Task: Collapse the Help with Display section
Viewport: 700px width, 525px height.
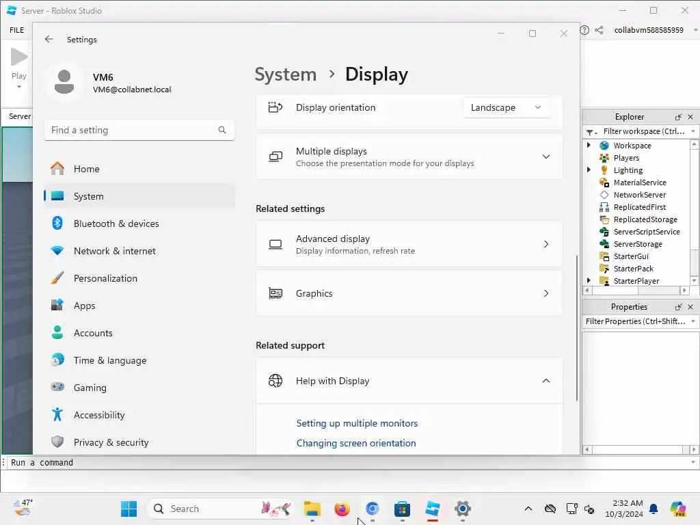Action: (x=546, y=381)
